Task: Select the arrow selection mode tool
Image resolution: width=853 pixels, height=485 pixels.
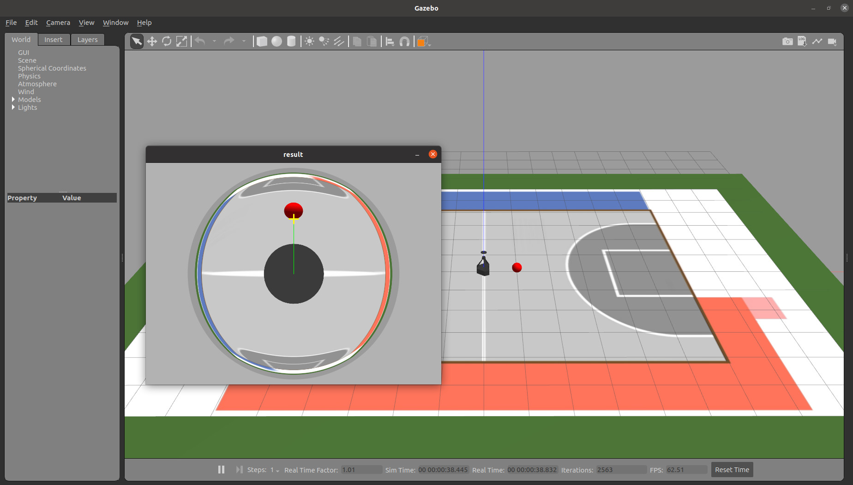Action: pos(137,42)
